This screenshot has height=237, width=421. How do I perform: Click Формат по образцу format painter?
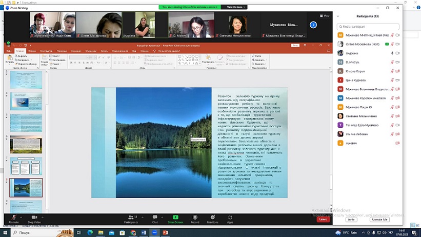[x=26, y=64]
